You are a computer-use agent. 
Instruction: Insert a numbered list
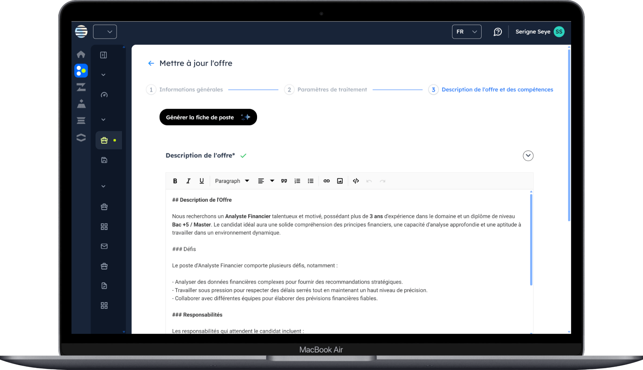[x=297, y=181]
